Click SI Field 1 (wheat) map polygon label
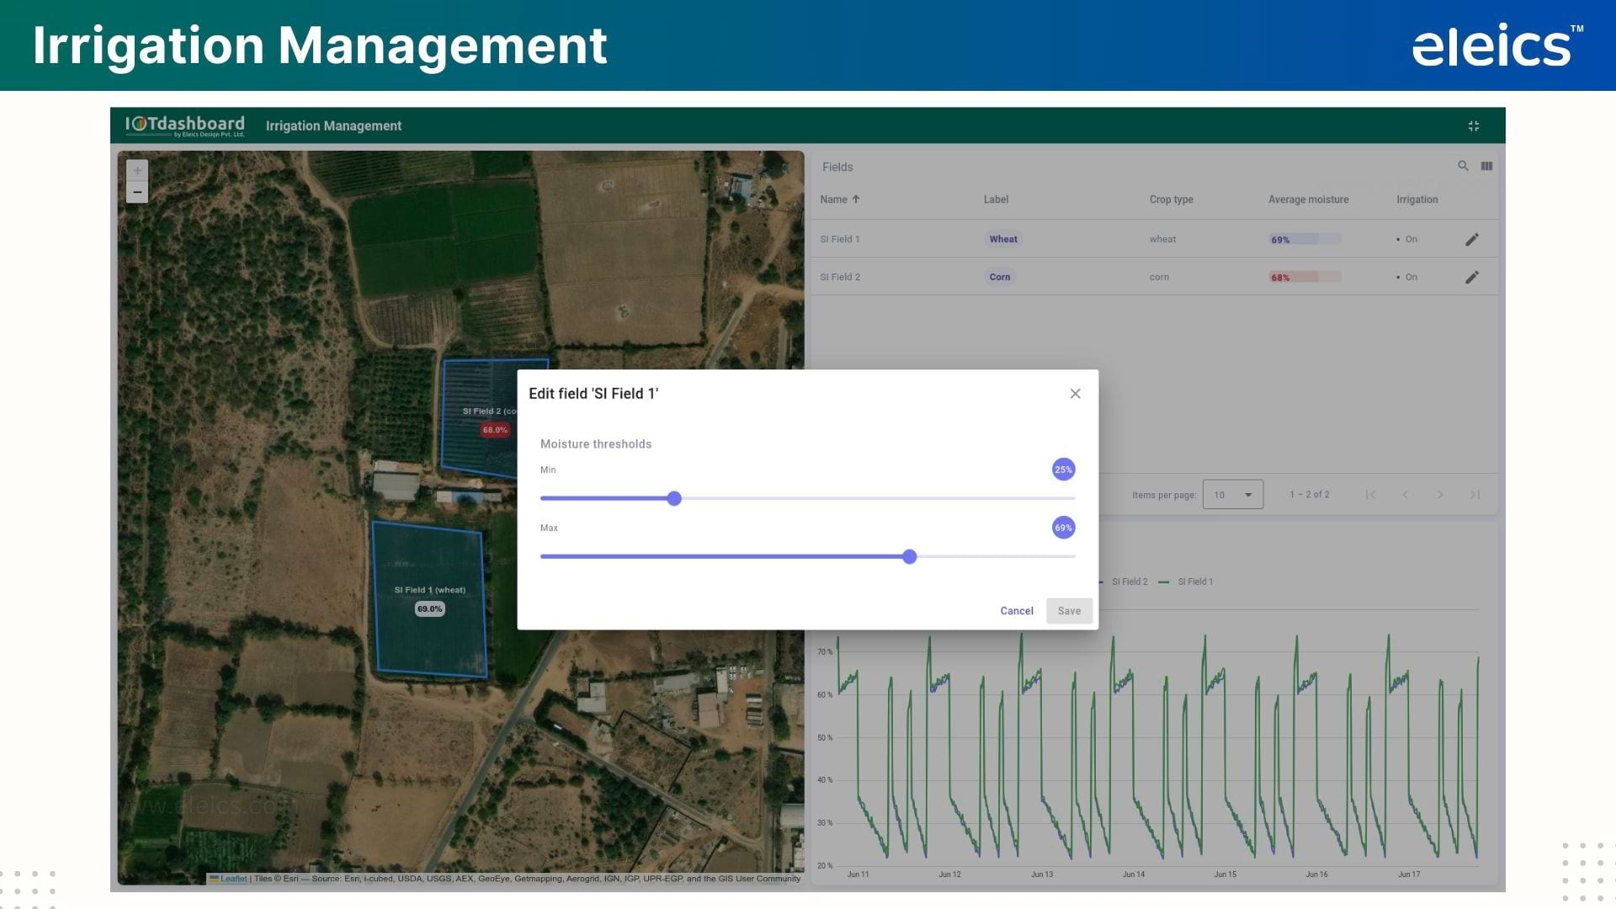Viewport: 1616px width, 909px height. click(430, 590)
